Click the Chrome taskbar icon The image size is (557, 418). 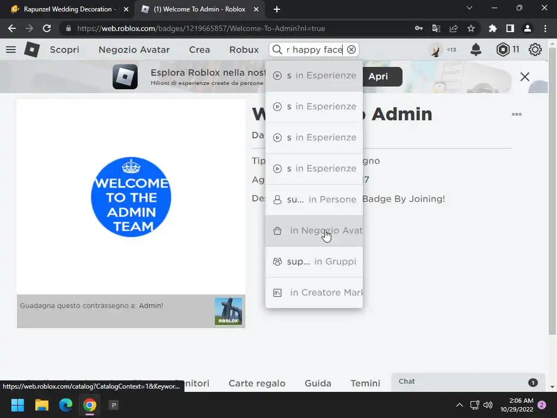(90, 405)
